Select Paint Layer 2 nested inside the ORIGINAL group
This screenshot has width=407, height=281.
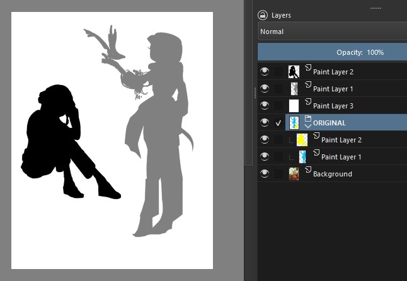(x=341, y=140)
